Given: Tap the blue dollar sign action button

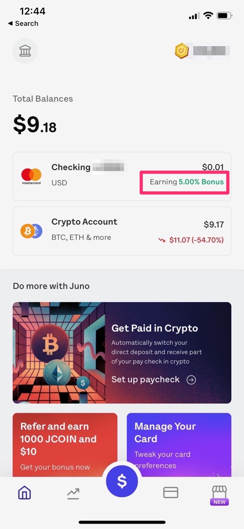Looking at the screenshot, I should [x=122, y=482].
